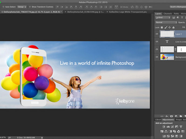This screenshot has height=139, width=186.
Task: Filter layers by pixel layers icon
Action: (174, 18)
